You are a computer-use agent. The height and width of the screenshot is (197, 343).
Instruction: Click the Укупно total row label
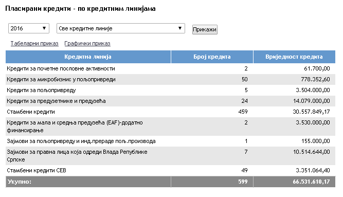pos(20,182)
